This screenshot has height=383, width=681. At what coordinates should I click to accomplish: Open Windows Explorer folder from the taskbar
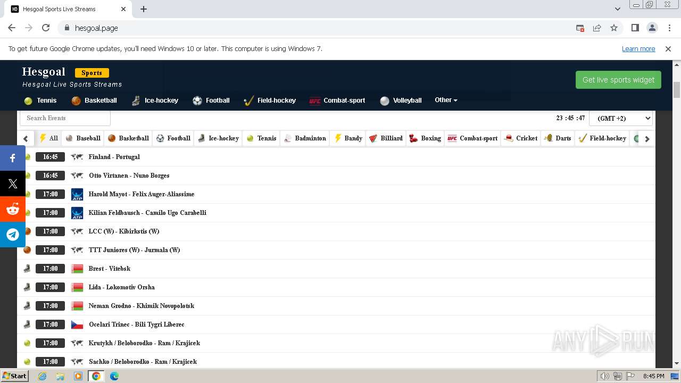click(x=60, y=376)
